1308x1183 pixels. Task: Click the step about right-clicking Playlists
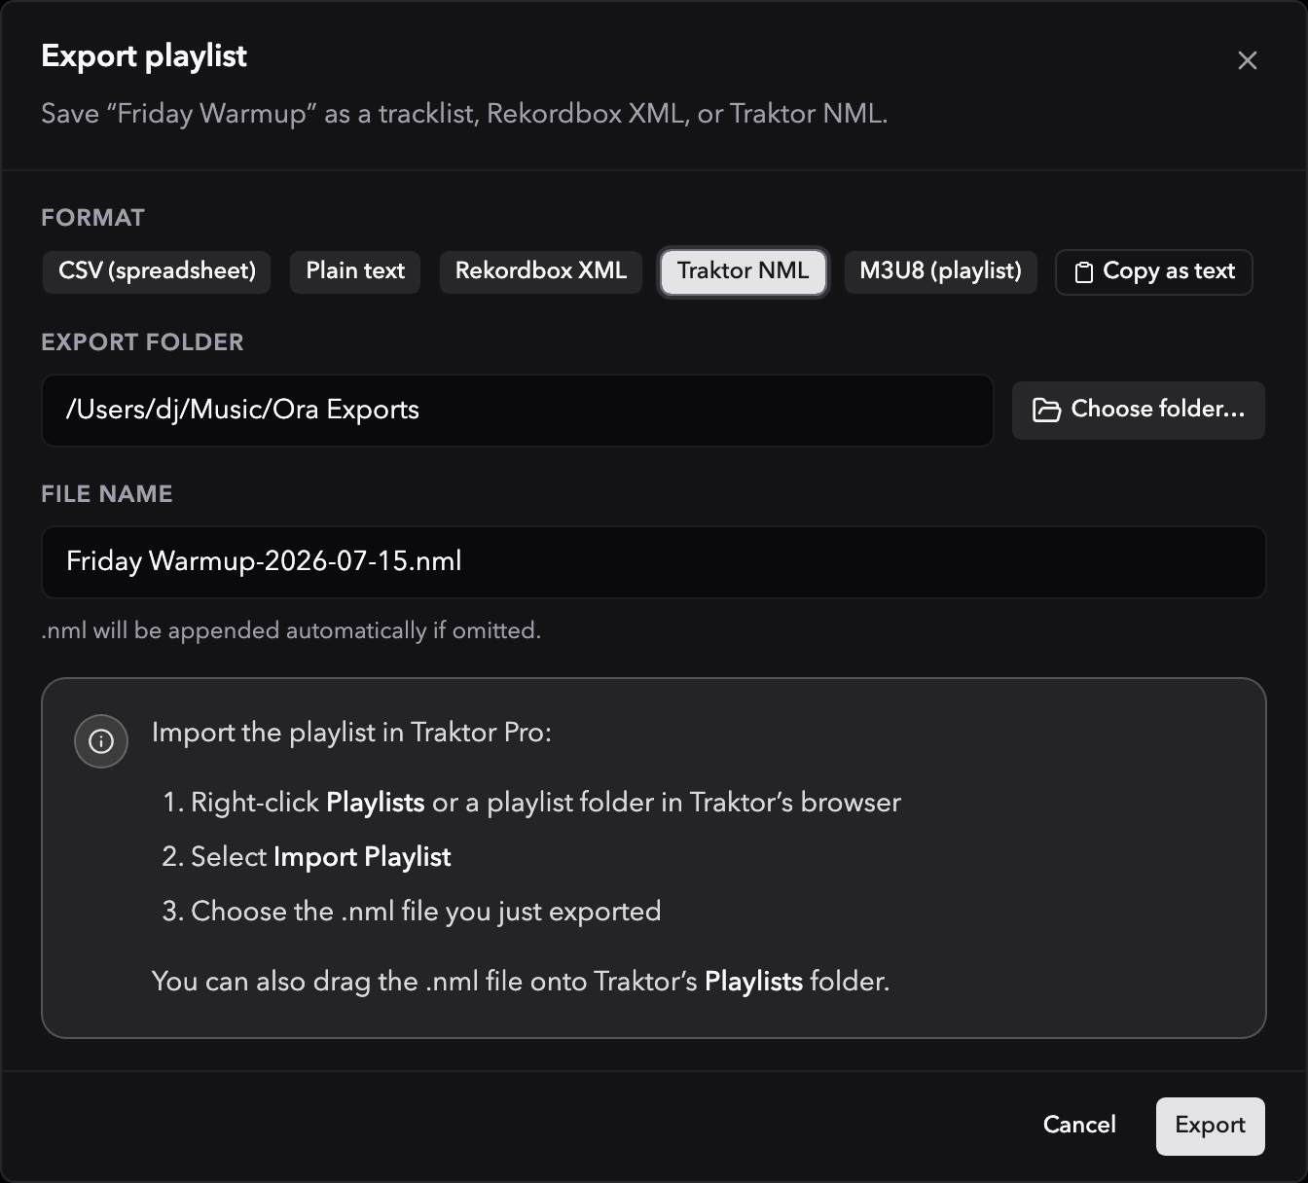(x=531, y=803)
